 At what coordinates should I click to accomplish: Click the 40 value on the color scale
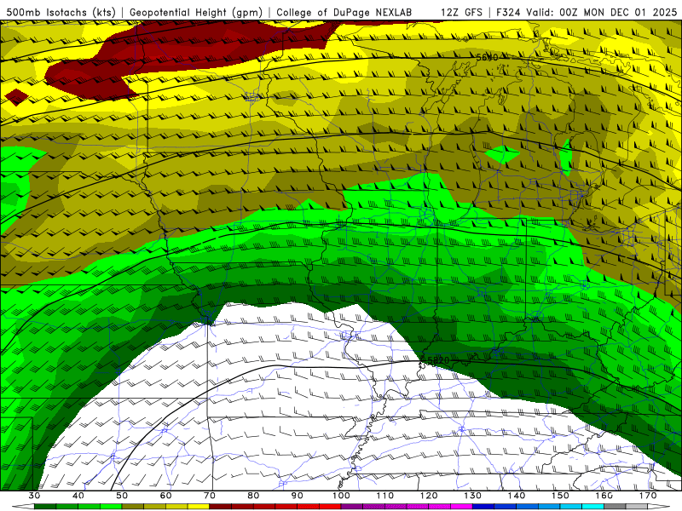[x=78, y=496]
